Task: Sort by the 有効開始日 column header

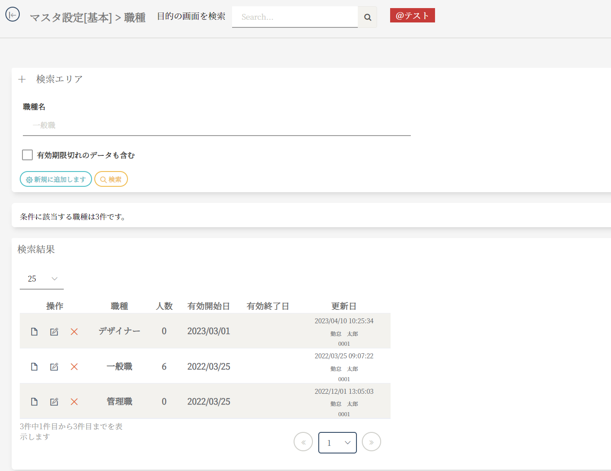Action: [x=208, y=306]
